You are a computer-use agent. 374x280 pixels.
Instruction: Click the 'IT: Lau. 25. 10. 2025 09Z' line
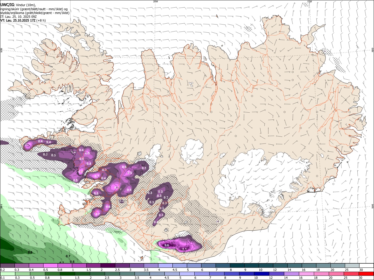click(x=18, y=17)
